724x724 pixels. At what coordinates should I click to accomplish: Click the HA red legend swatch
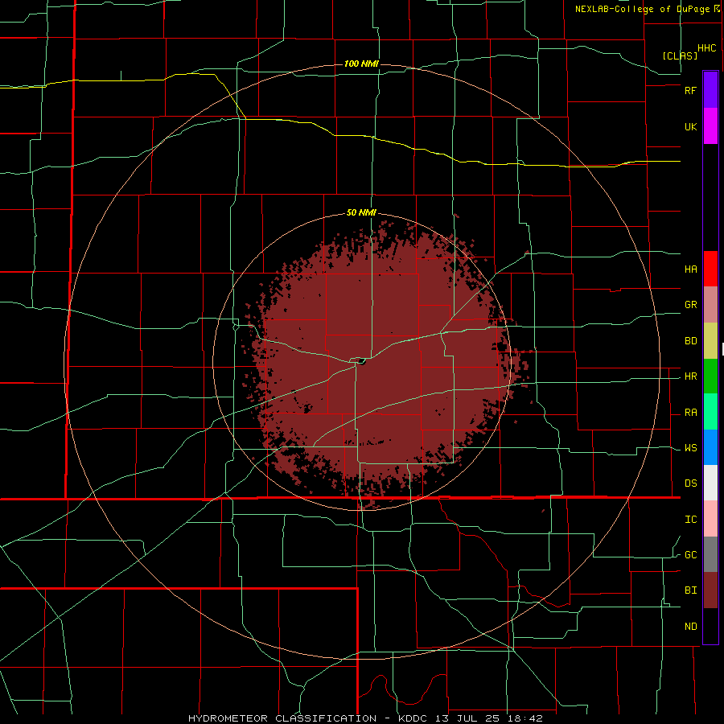710,269
